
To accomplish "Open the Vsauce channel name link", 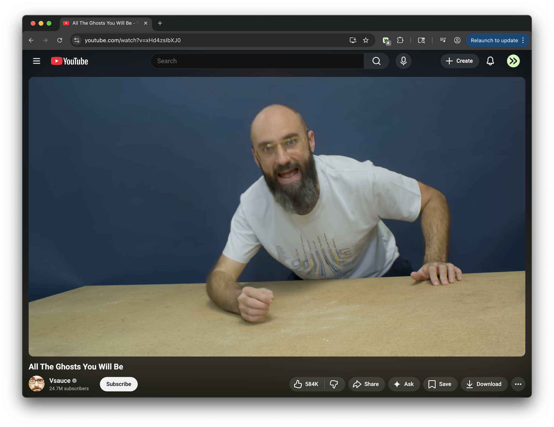I will tap(60, 381).
